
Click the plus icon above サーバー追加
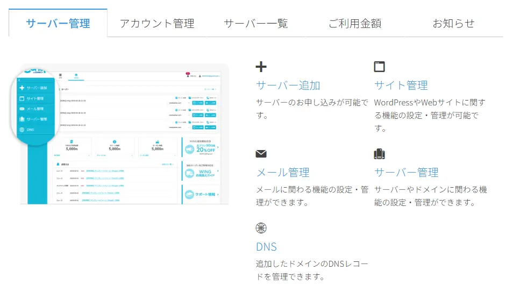coord(261,67)
